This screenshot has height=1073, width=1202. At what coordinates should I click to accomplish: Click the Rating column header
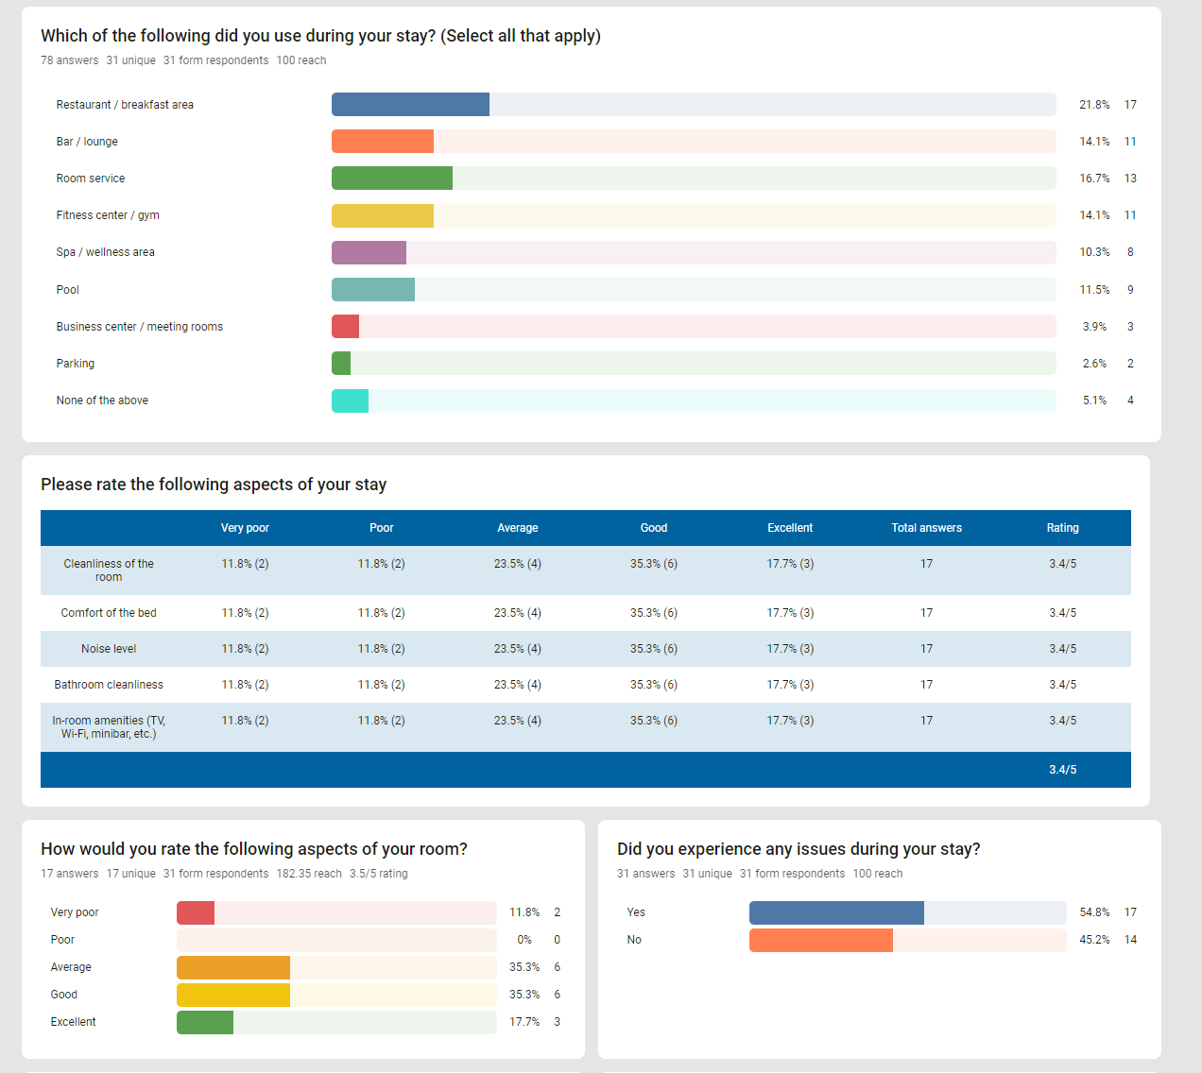[1062, 528]
